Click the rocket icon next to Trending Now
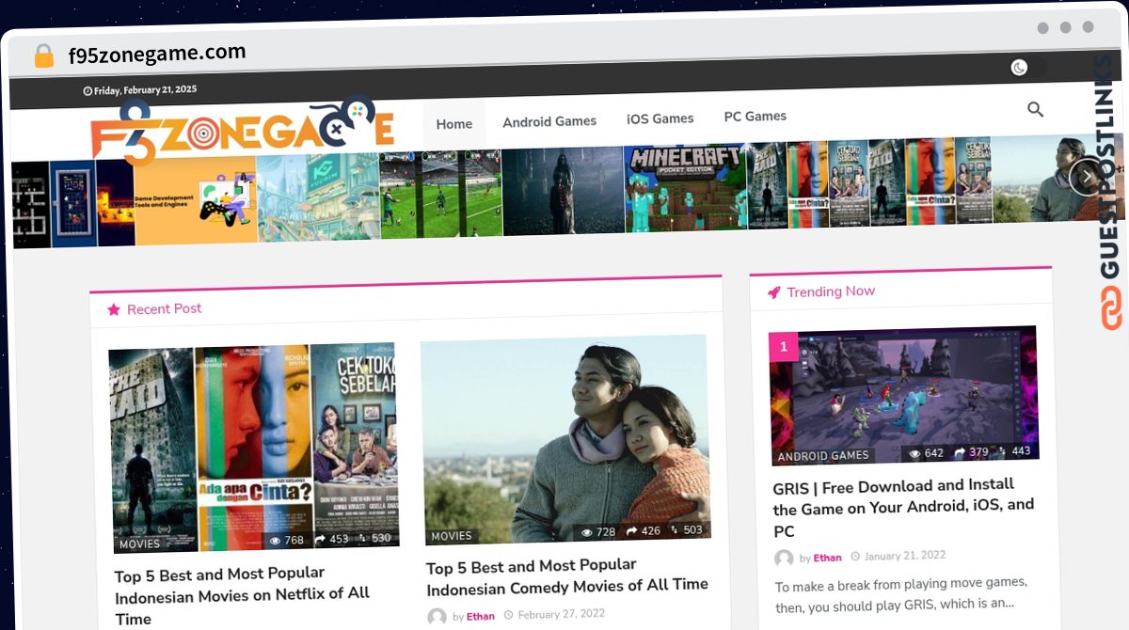 click(x=774, y=292)
